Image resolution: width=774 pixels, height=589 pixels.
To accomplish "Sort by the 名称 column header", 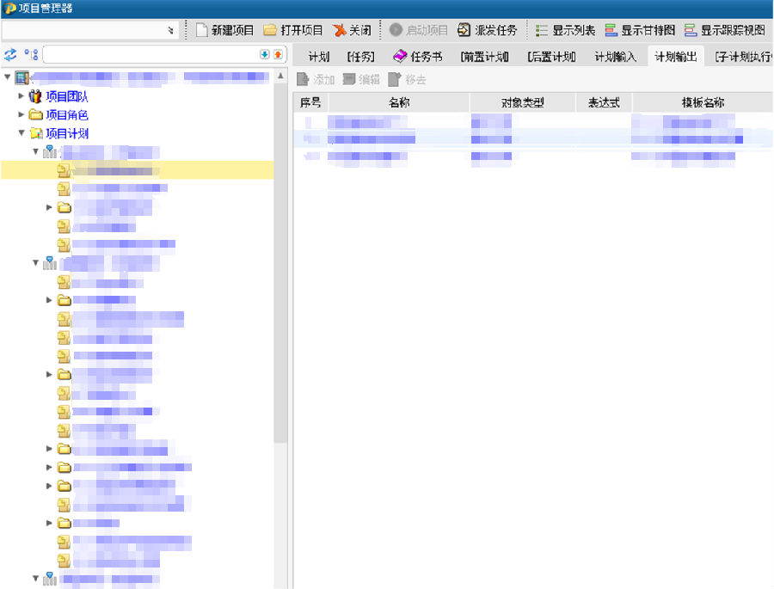I will point(399,102).
